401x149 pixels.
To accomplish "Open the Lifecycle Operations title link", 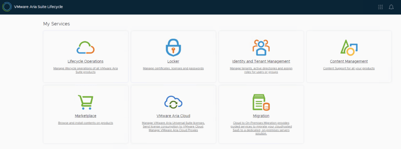I will (85, 61).
